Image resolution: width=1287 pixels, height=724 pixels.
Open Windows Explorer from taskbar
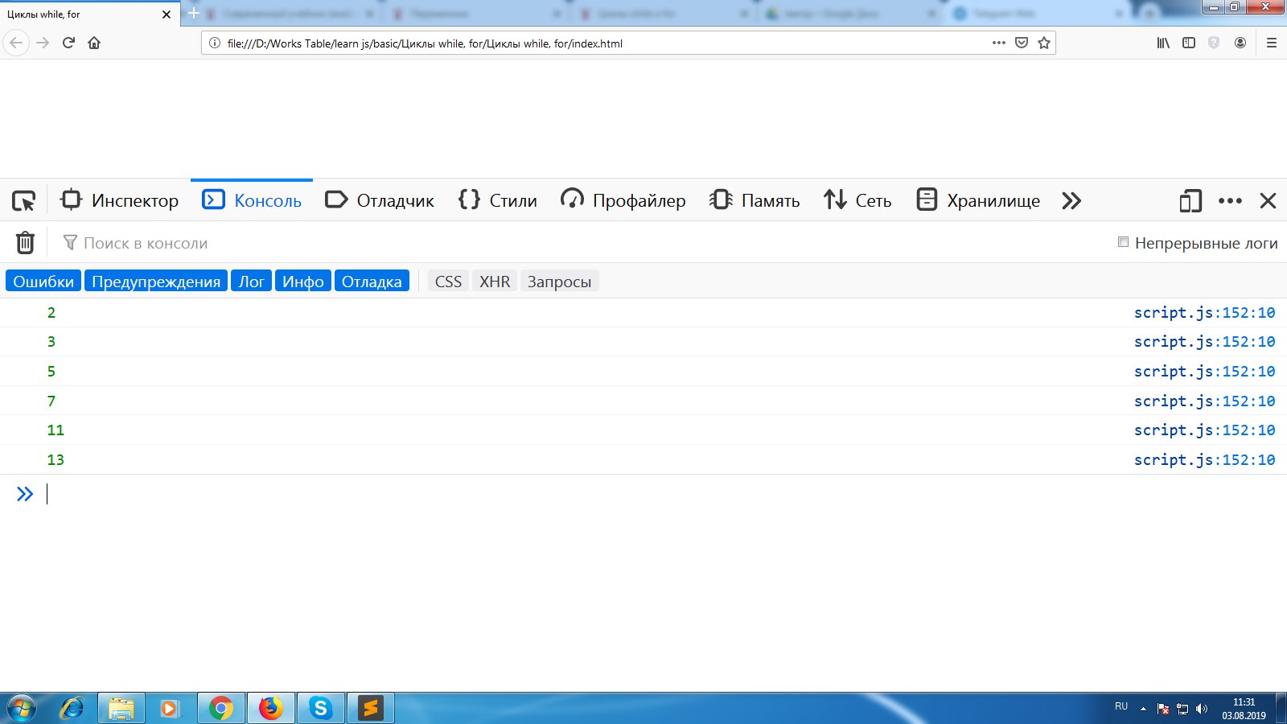tap(121, 708)
